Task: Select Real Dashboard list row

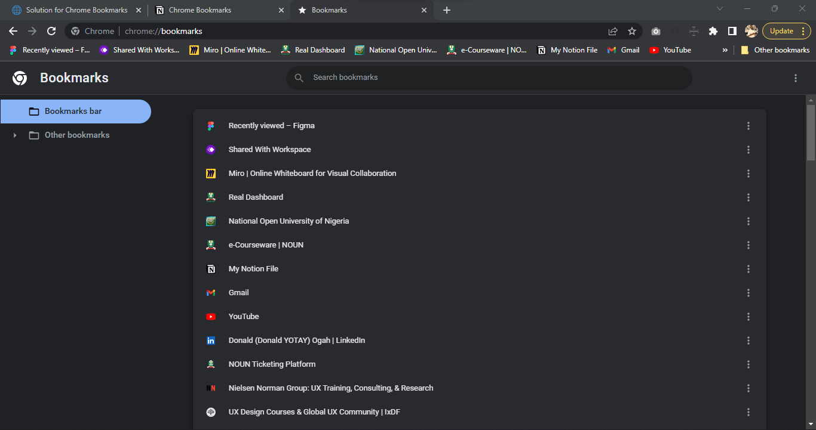Action: coord(479,197)
